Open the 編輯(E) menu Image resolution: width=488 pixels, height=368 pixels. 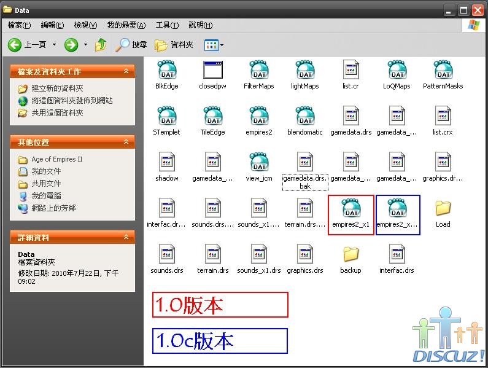pyautogui.click(x=52, y=25)
